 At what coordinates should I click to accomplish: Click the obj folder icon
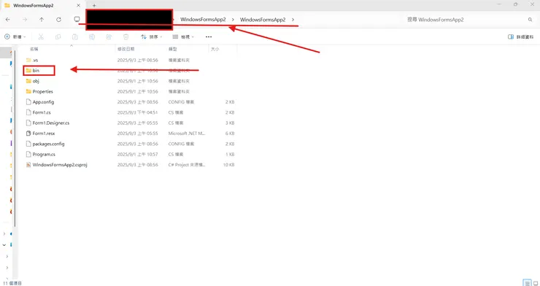pos(28,81)
